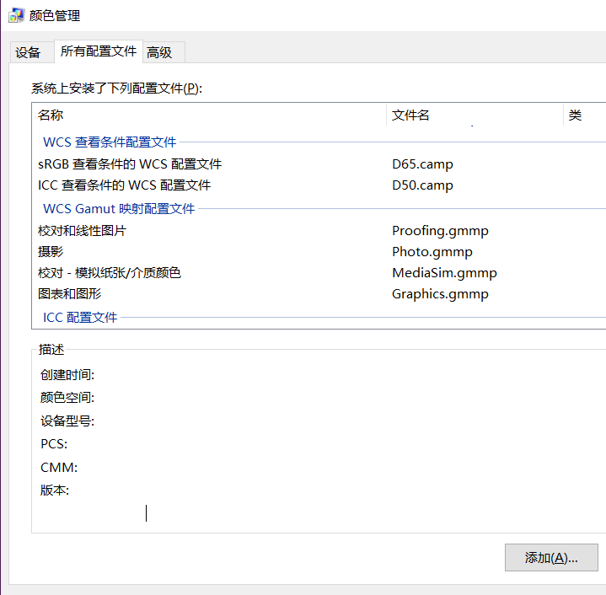Switch to the 设备 tab

click(x=28, y=52)
